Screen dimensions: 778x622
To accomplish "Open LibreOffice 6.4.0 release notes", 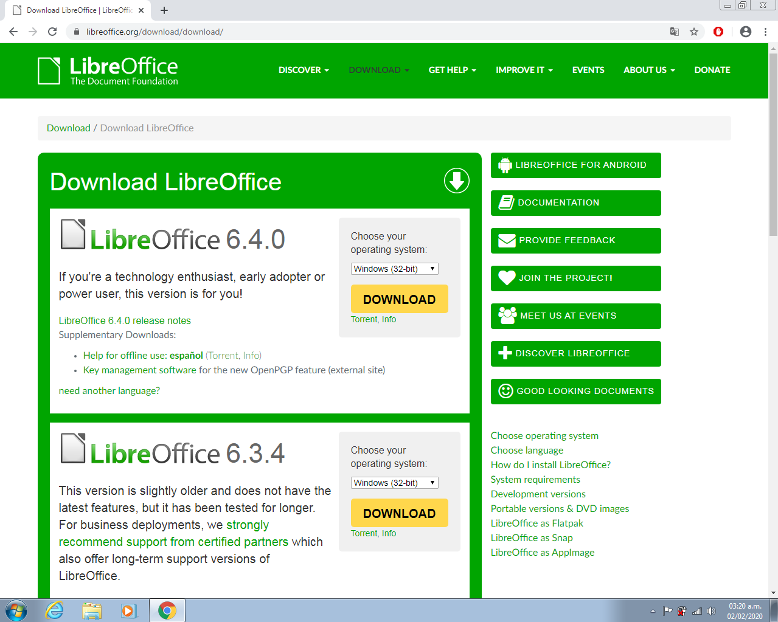I will pyautogui.click(x=125, y=320).
